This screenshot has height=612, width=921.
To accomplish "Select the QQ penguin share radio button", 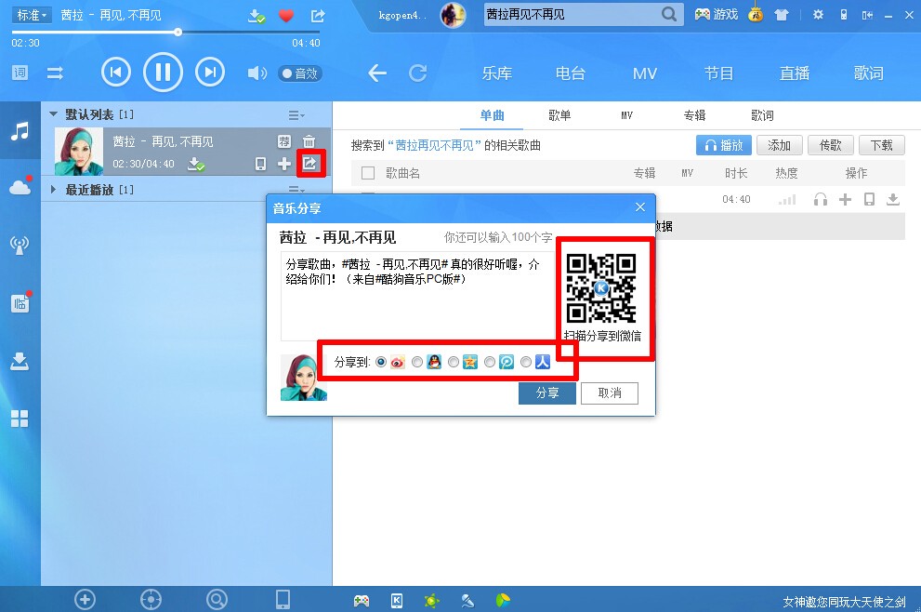I will click(x=417, y=362).
